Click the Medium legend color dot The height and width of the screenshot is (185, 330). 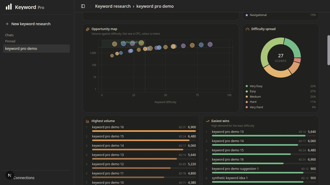pos(247,97)
